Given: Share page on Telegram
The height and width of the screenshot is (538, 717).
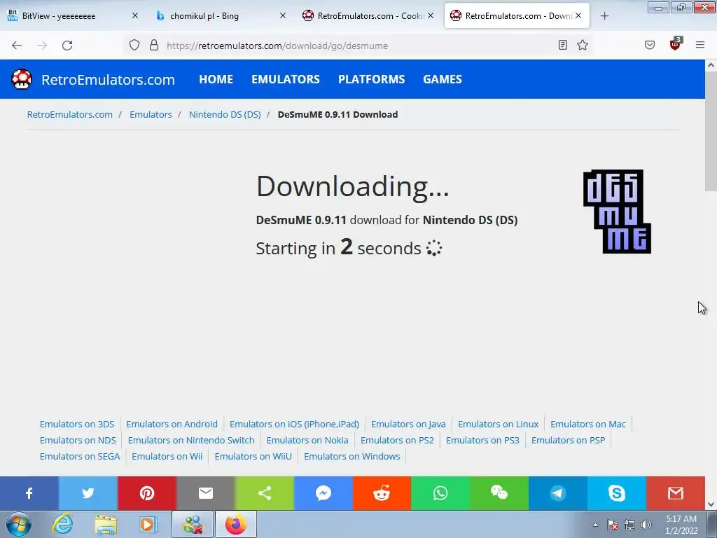Looking at the screenshot, I should 558,493.
